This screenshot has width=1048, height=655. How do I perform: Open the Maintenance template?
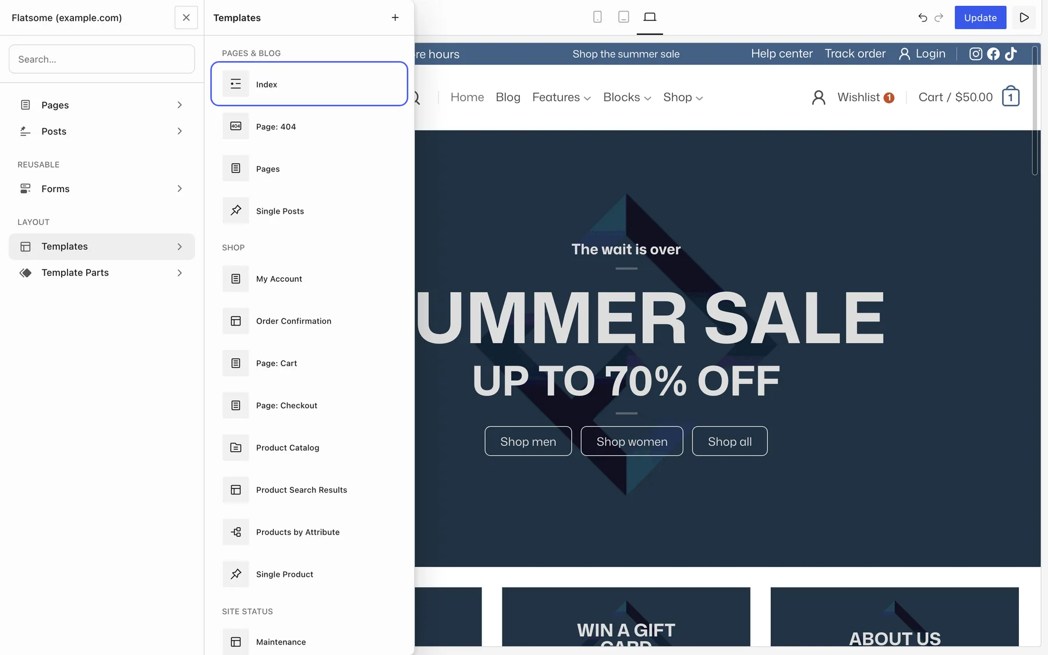coord(309,642)
